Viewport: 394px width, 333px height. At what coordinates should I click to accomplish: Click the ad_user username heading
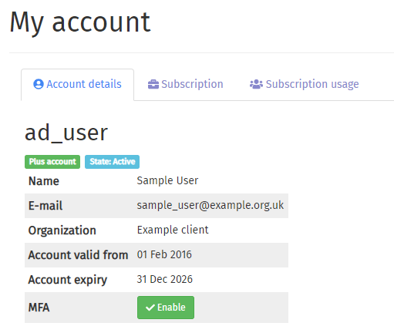pyautogui.click(x=66, y=133)
